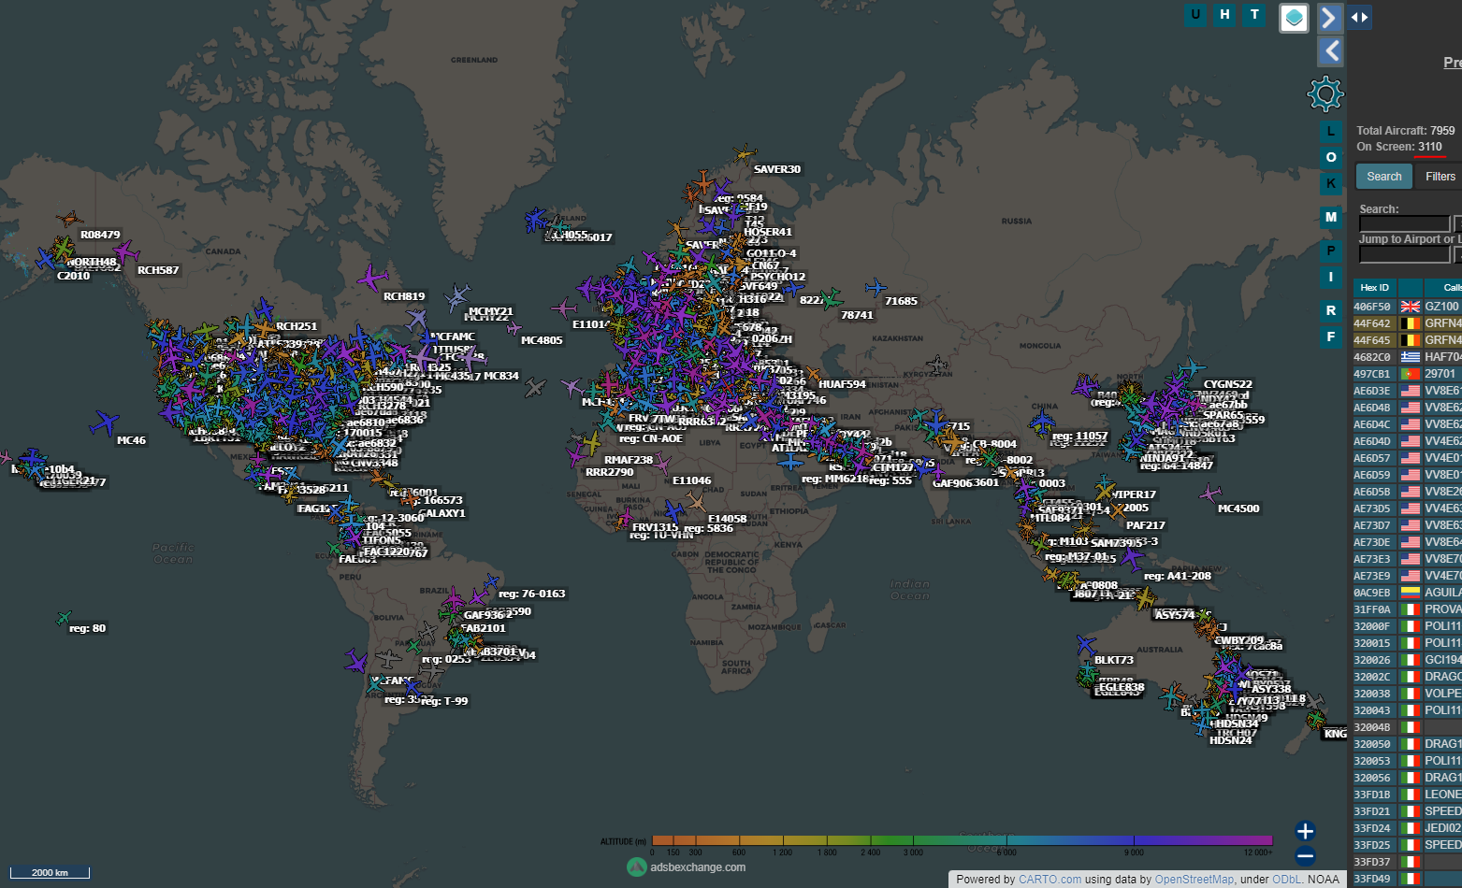
Task: Toggle the I button
Action: tap(1331, 278)
